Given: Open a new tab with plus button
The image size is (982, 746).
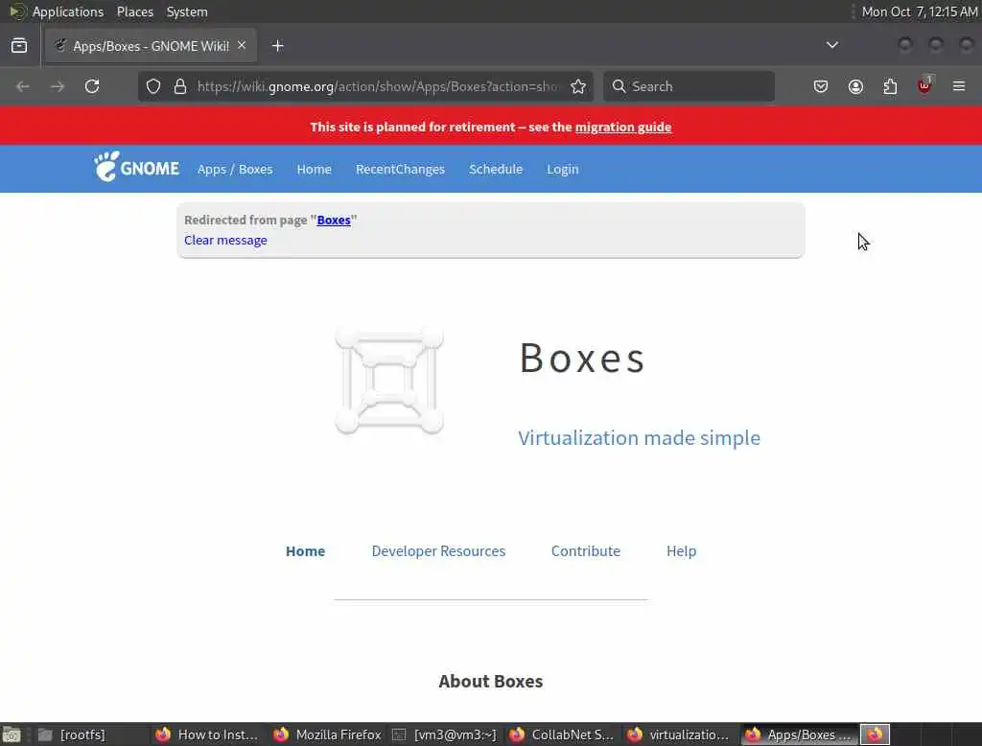Looking at the screenshot, I should click(x=277, y=46).
